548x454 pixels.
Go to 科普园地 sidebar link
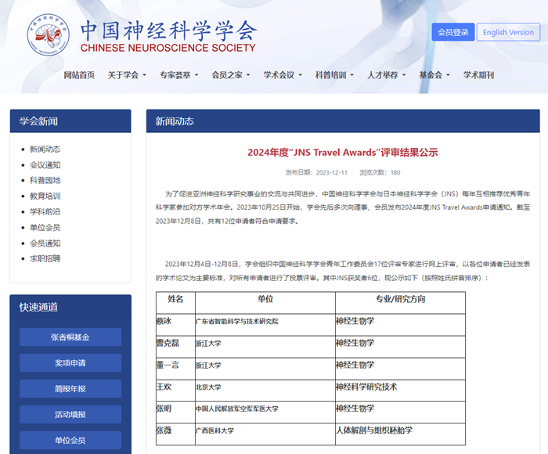point(45,181)
